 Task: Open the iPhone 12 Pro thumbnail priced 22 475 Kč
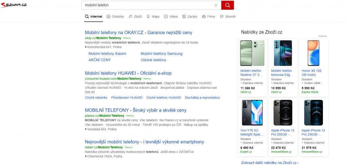pyautogui.click(x=283, y=113)
